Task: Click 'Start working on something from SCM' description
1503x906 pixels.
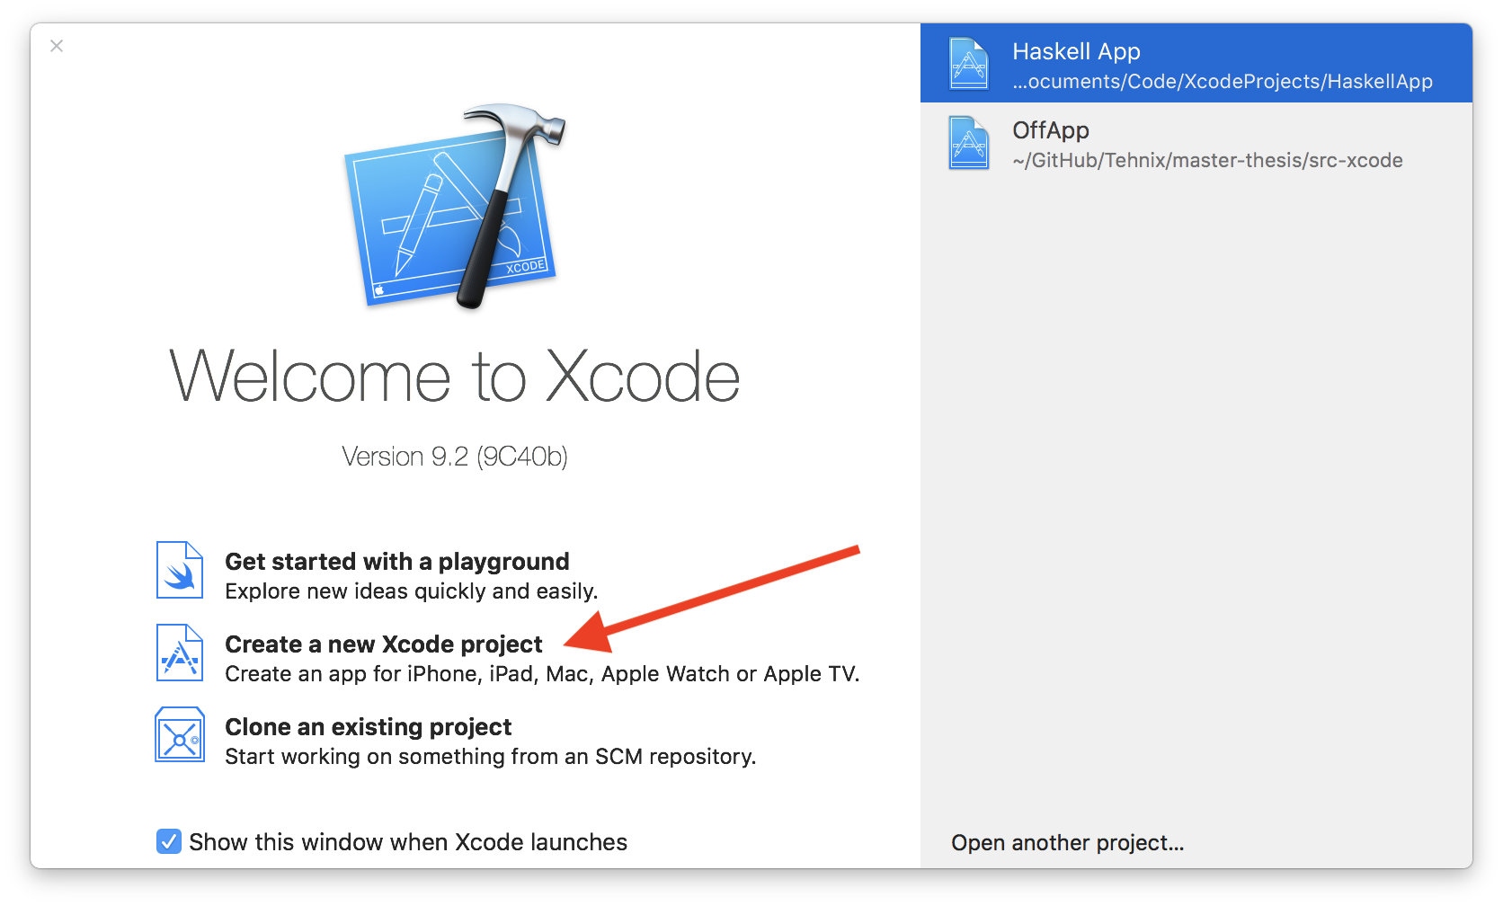Action: [x=490, y=757]
